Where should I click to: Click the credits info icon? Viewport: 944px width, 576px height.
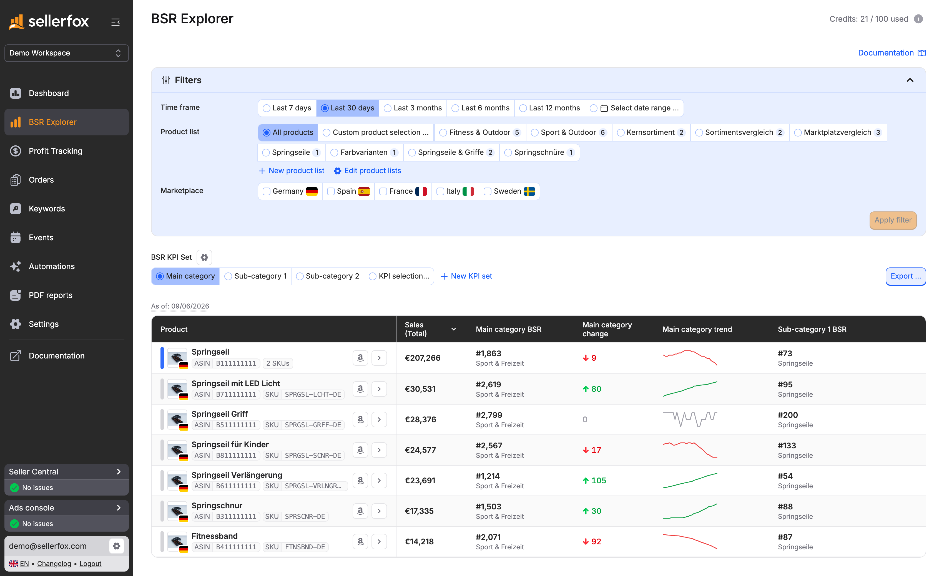coord(918,19)
